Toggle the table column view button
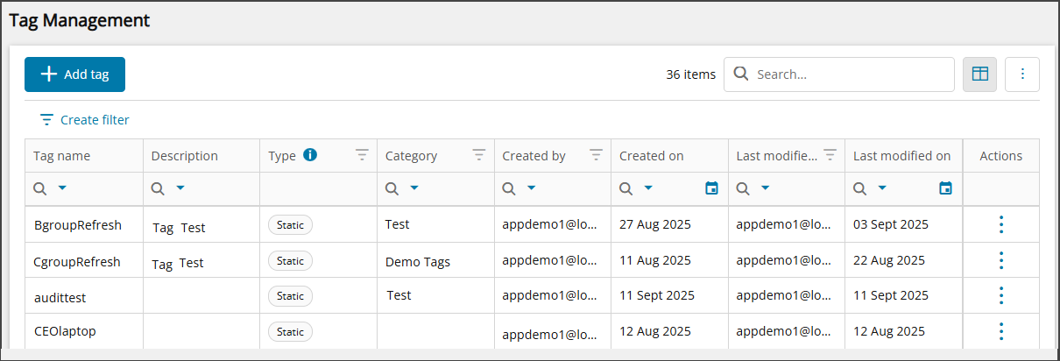The height and width of the screenshot is (361, 1060). click(x=980, y=74)
